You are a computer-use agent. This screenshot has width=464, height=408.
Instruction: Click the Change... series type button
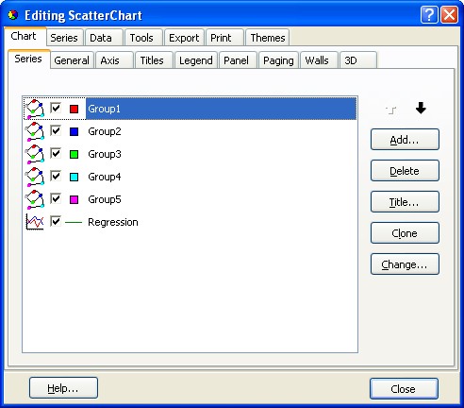[405, 264]
